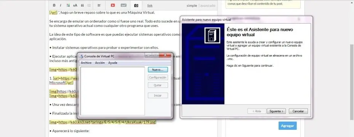
Task: Insert a YouTube video with red icon
Action: [x=113, y=5]
